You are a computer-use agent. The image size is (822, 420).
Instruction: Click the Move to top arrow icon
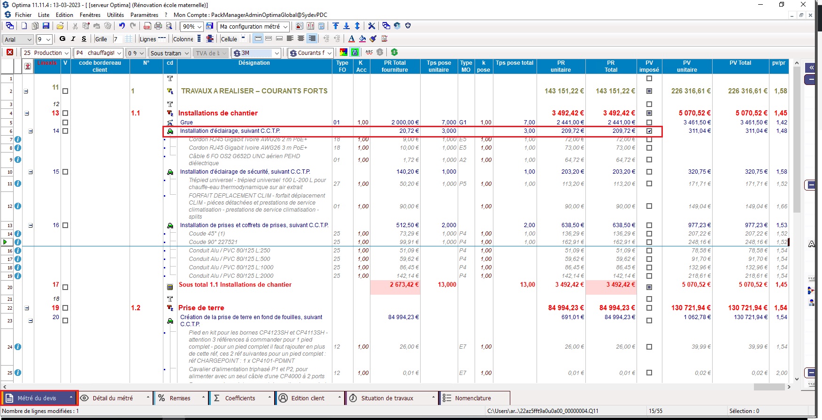(336, 26)
